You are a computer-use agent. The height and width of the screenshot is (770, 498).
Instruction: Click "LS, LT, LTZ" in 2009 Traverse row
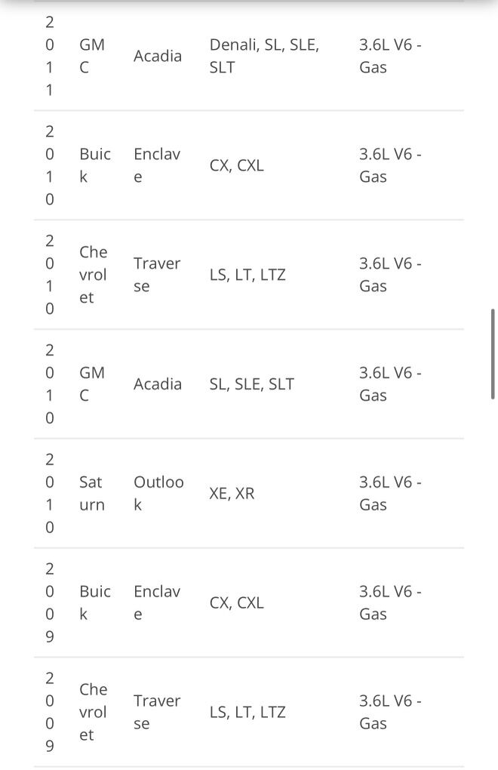point(247,712)
